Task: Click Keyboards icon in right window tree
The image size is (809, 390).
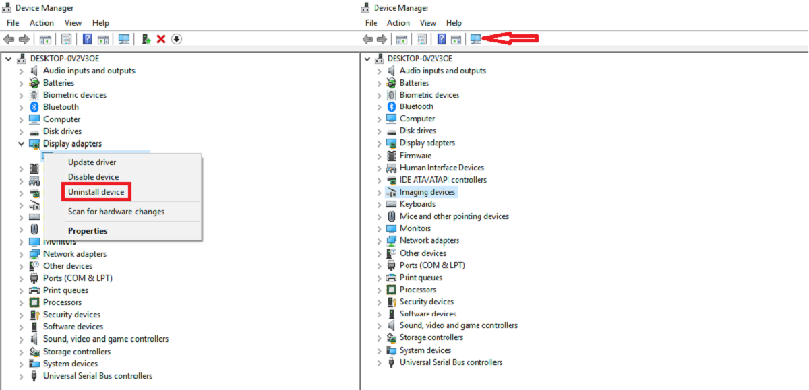Action: pos(391,204)
